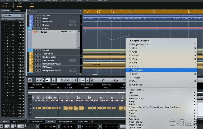Screen dimensions: 203x129
Task: Pick the Split tool from menu
Action: pos(161,48)
